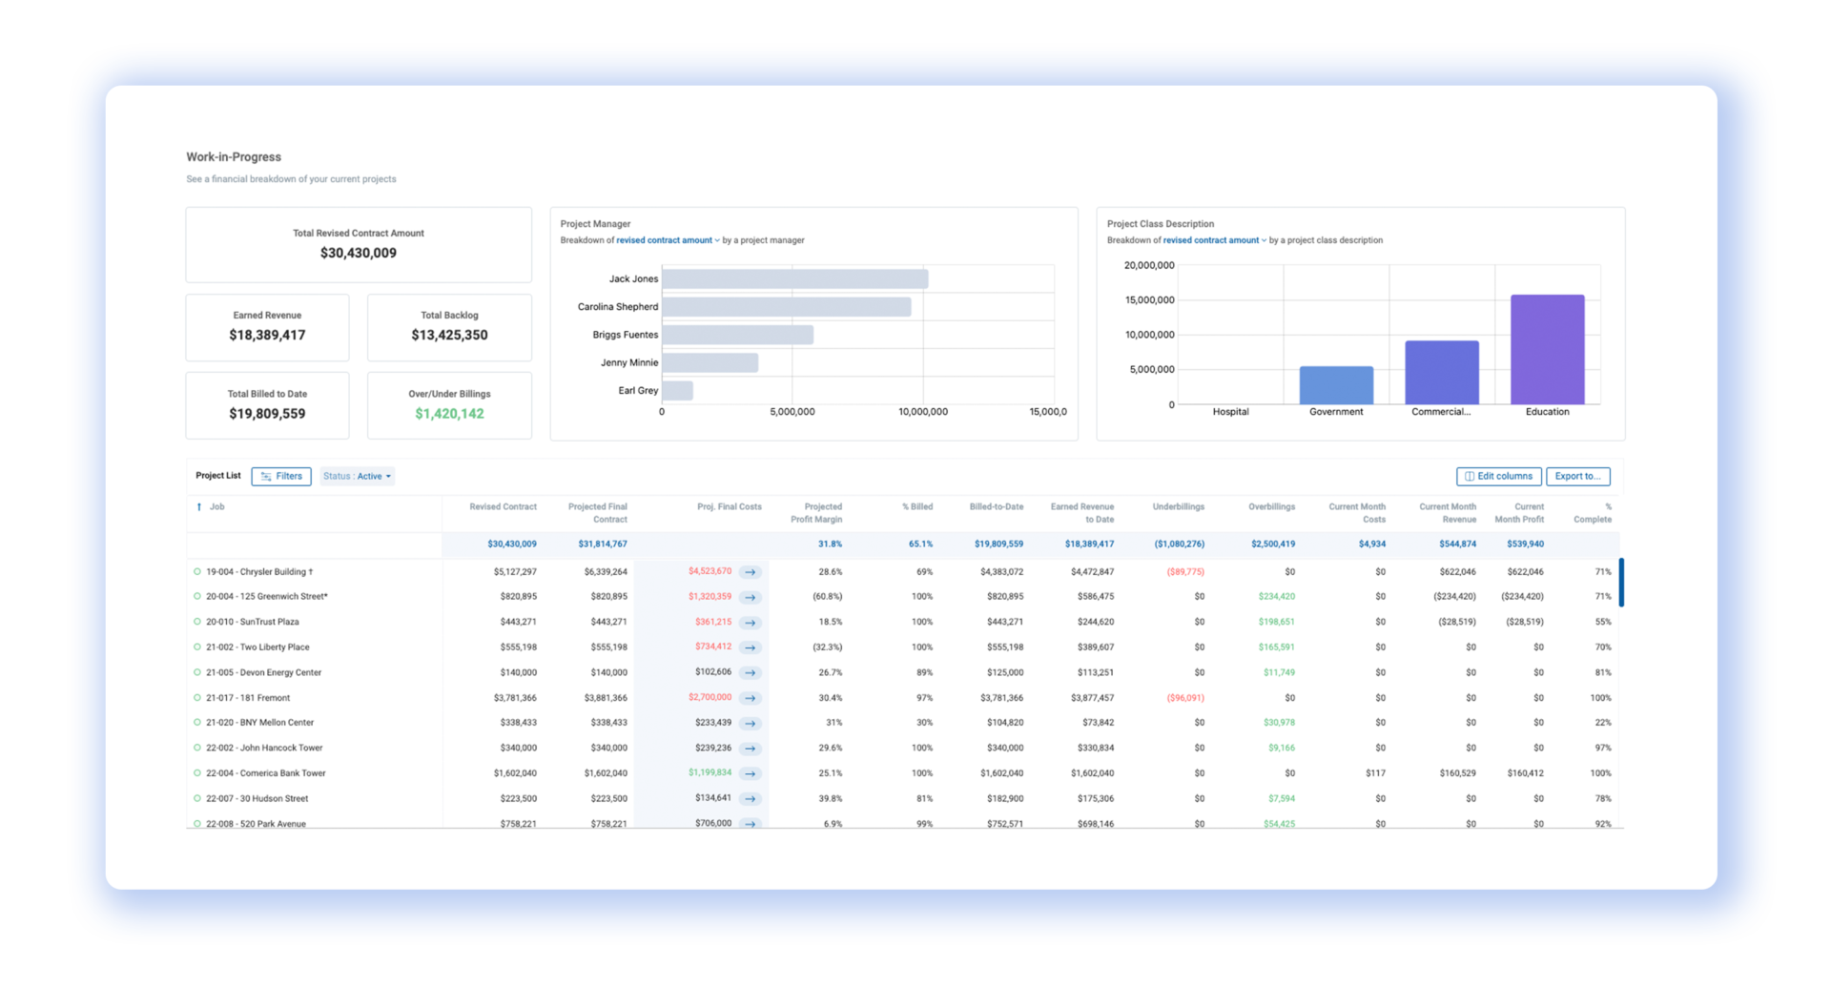Sort by Underbillings column header
The width and height of the screenshot is (1831, 986).
1178,507
